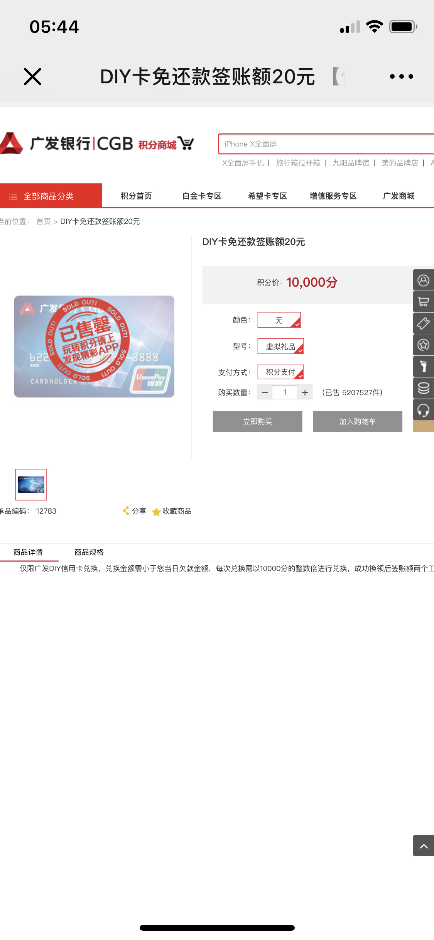Screen dimensions: 434x940
Task: Select color option 无
Action: 279,320
